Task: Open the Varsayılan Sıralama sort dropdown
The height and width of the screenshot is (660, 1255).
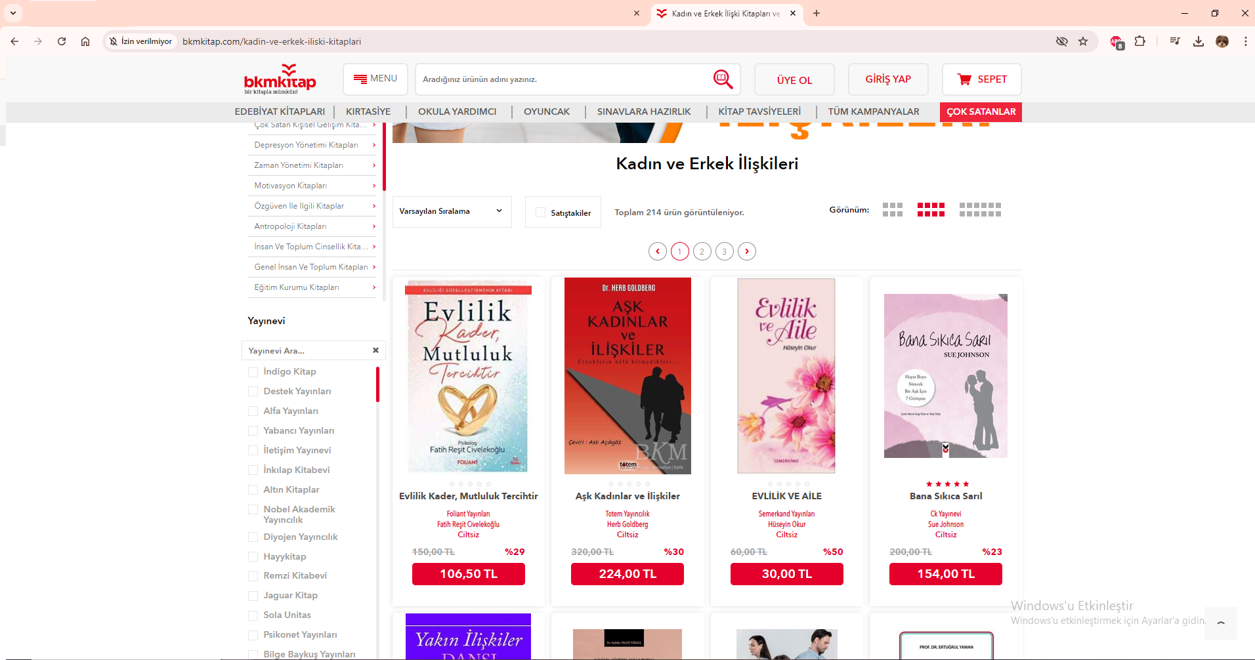Action: [x=452, y=211]
